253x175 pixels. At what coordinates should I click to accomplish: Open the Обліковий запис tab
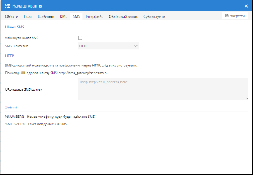click(123, 17)
